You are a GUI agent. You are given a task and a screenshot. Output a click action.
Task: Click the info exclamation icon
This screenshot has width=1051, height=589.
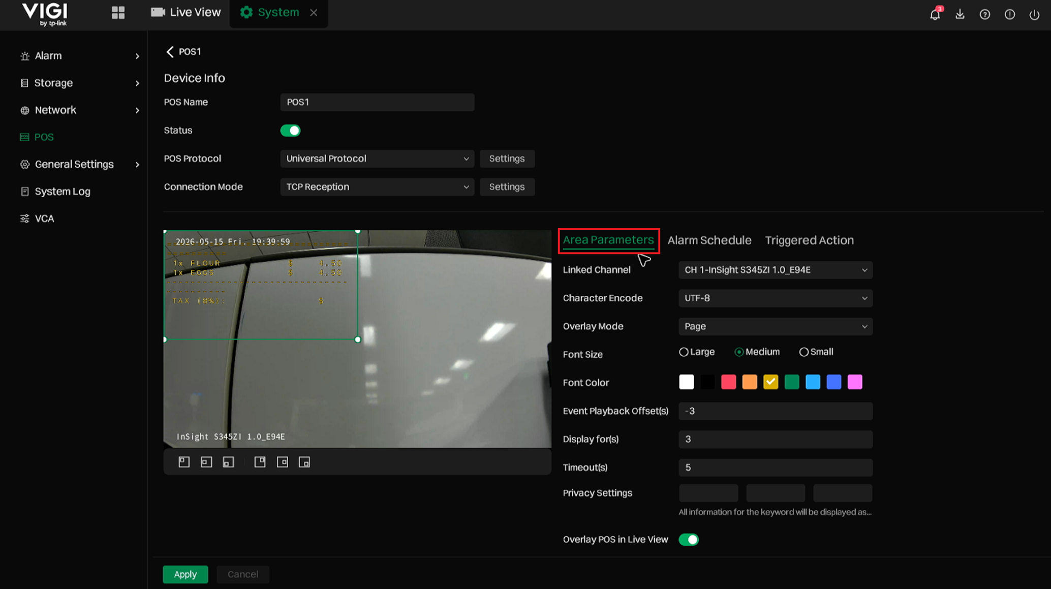coord(1009,14)
